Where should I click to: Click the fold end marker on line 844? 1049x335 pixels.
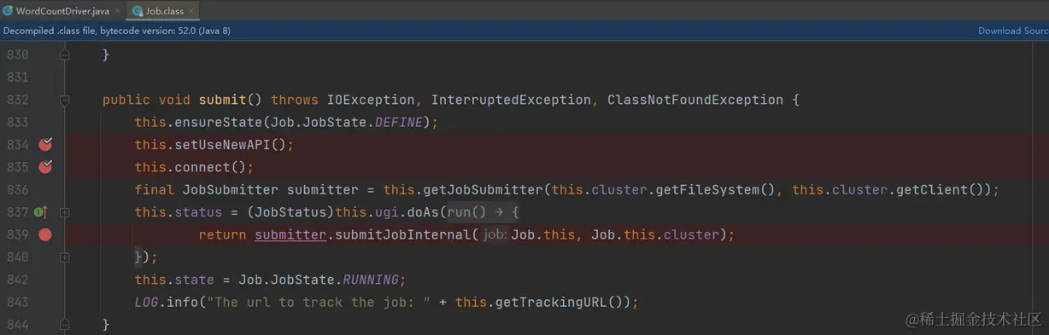click(65, 324)
